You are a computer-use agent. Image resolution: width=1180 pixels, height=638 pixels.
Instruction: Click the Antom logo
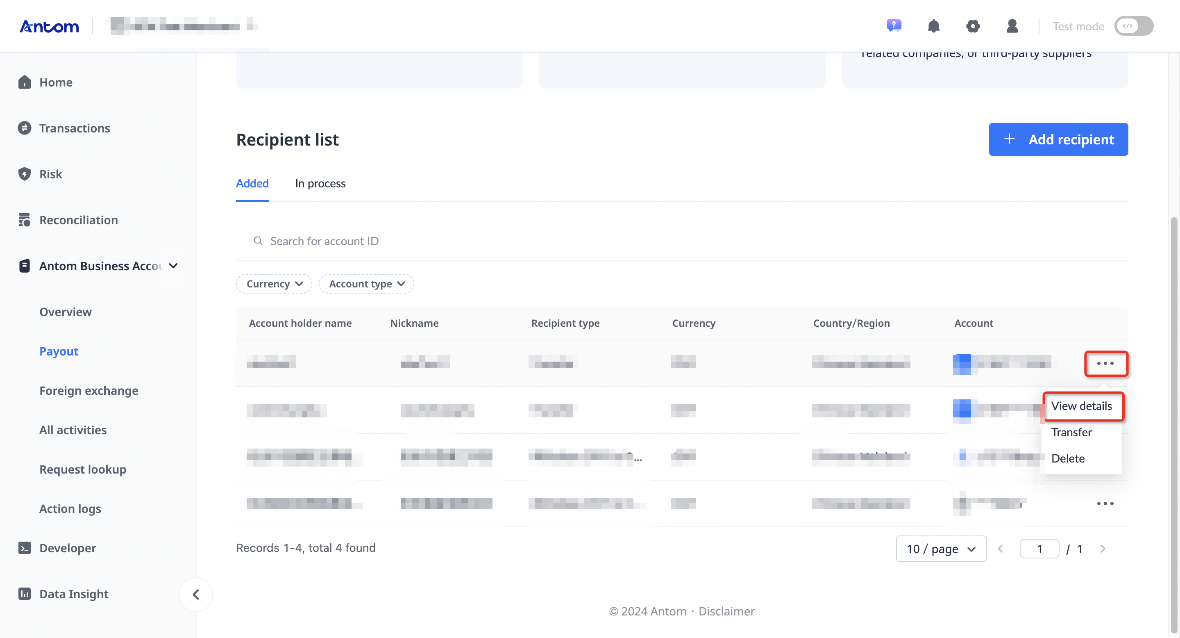[x=49, y=27]
